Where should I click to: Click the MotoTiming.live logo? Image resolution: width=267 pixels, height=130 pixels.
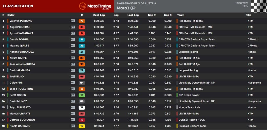coord(95,6)
